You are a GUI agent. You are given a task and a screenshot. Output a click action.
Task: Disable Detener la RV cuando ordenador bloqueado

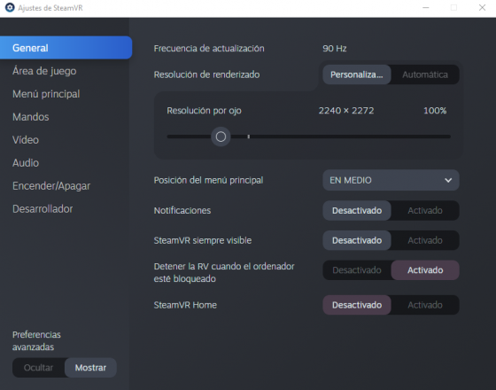[x=357, y=270]
